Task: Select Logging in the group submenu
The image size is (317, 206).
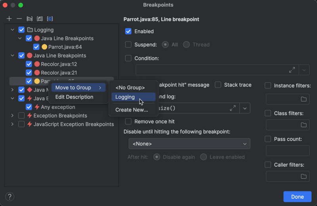Action: point(125,97)
